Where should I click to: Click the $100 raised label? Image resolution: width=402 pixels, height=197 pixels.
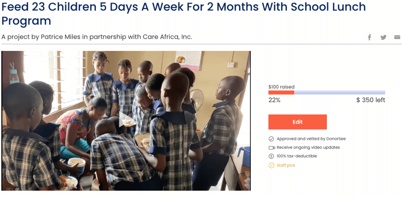(281, 87)
